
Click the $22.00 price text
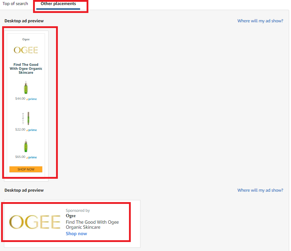[20, 129]
